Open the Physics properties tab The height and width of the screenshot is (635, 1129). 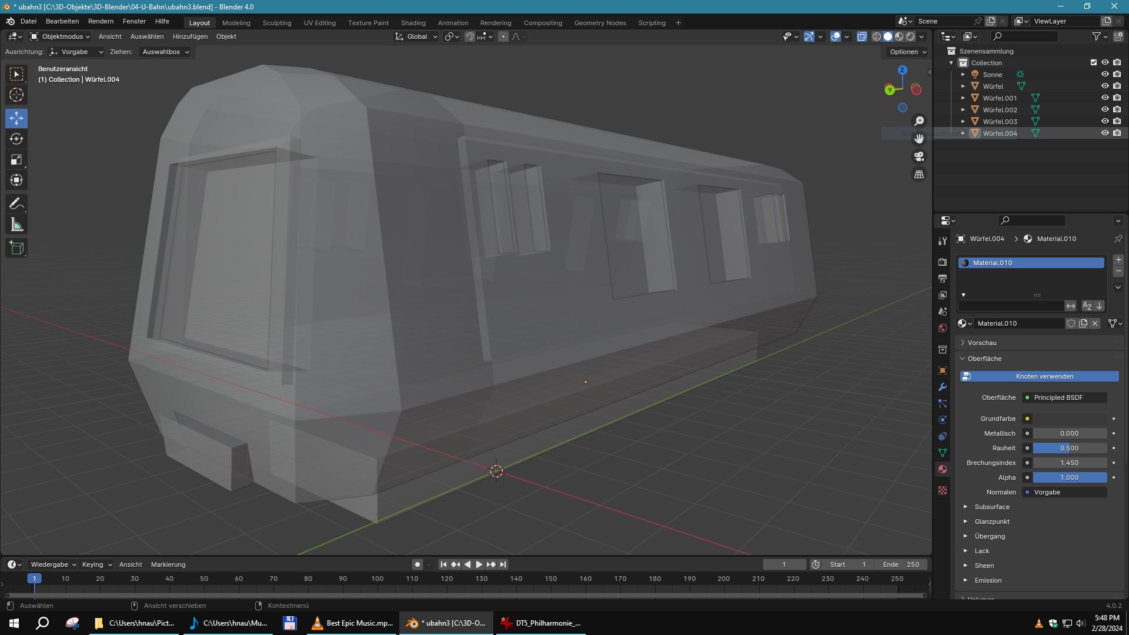click(943, 420)
